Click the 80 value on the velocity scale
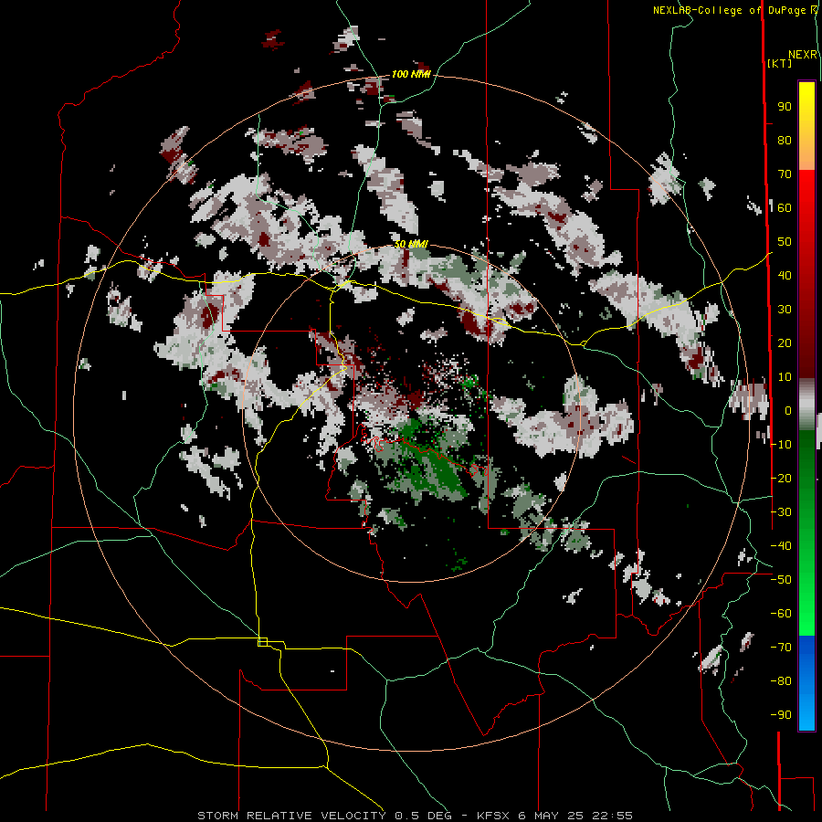The width and height of the screenshot is (822, 822). point(785,141)
